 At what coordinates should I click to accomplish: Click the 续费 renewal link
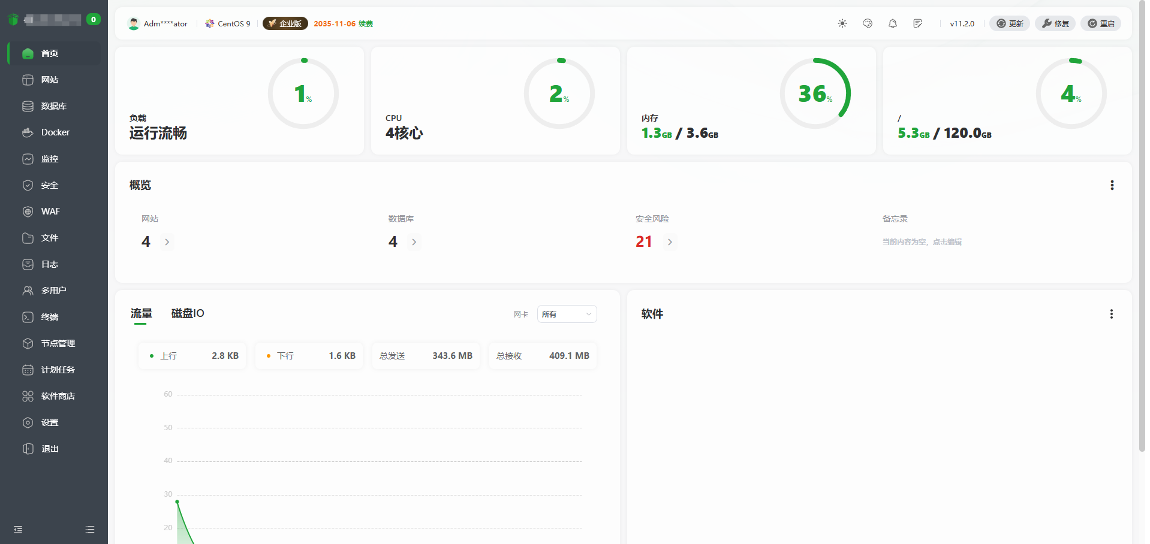(365, 24)
